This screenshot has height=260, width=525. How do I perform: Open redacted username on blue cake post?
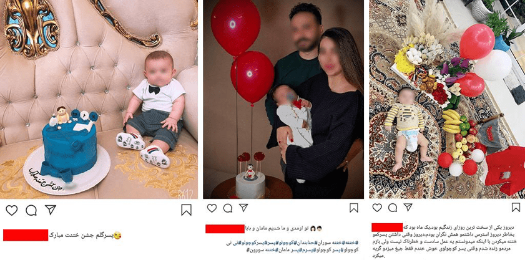tap(26, 235)
